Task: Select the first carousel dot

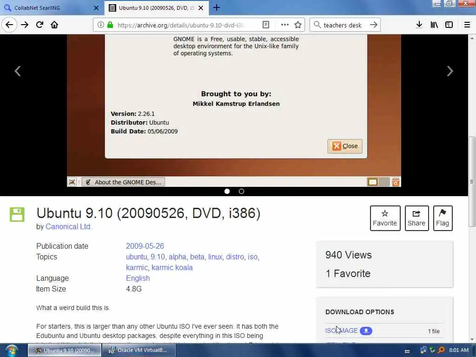Action: [x=227, y=191]
